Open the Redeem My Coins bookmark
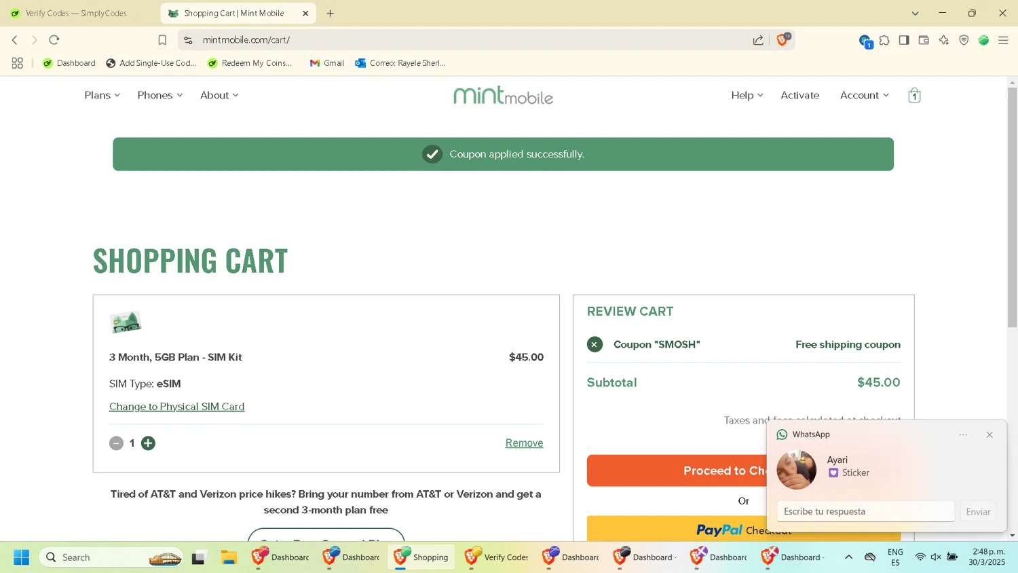This screenshot has width=1018, height=573. coord(250,63)
